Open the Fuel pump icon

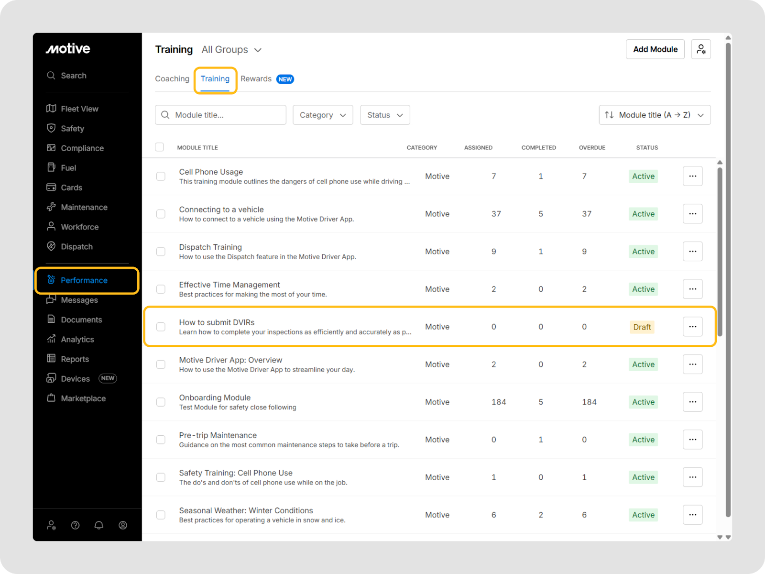[51, 167]
